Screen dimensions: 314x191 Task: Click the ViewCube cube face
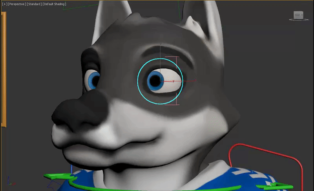[298, 15]
